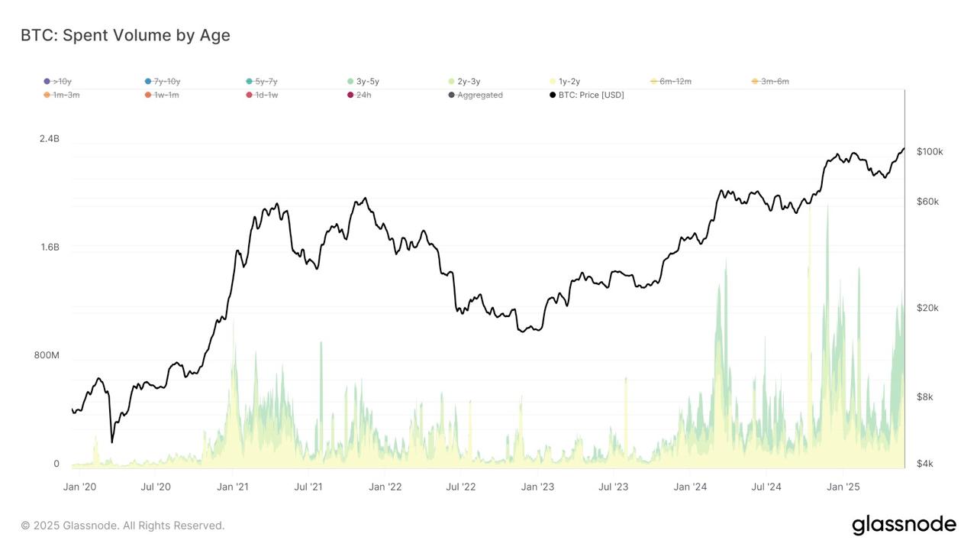Click the chart title BTC: Spent Volume by Age

125,35
